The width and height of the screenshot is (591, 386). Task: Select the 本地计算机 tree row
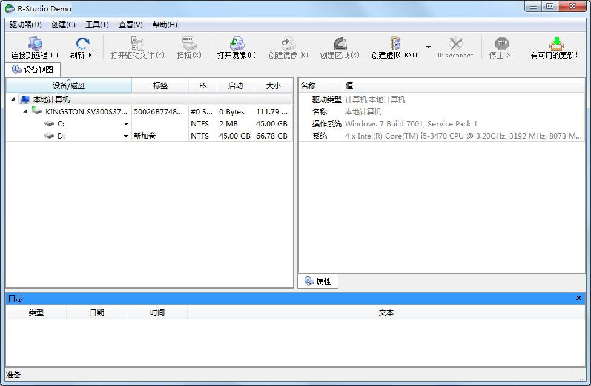pos(150,99)
